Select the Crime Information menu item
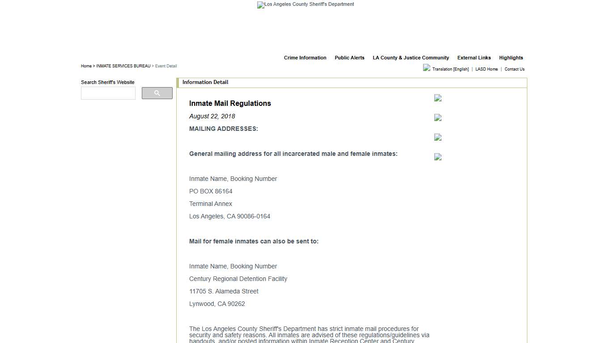Screen dimensions: 611x343 [x=305, y=58]
